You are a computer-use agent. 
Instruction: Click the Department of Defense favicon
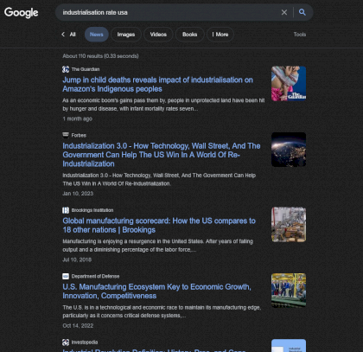click(66, 276)
